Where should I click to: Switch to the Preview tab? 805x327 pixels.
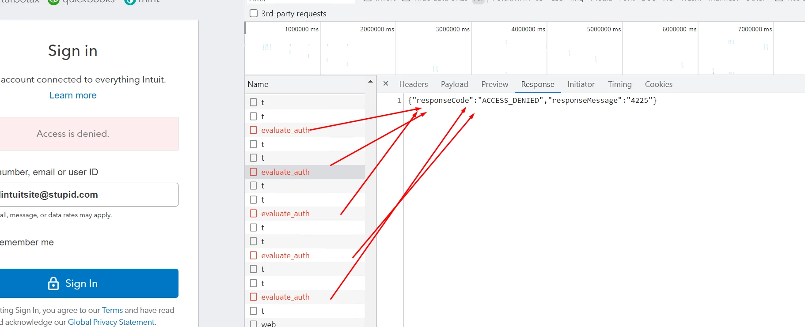click(495, 84)
